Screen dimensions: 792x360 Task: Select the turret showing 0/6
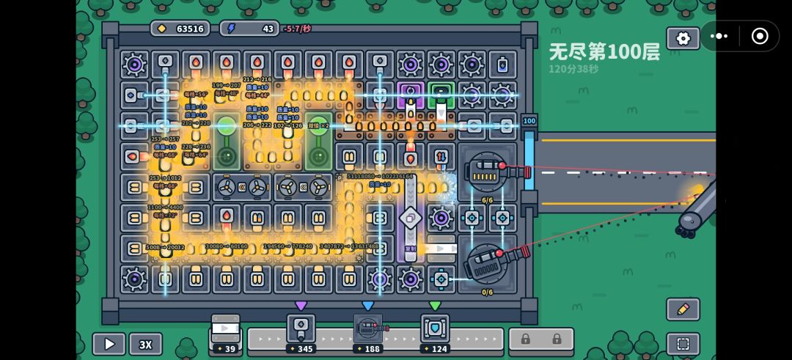[488, 262]
